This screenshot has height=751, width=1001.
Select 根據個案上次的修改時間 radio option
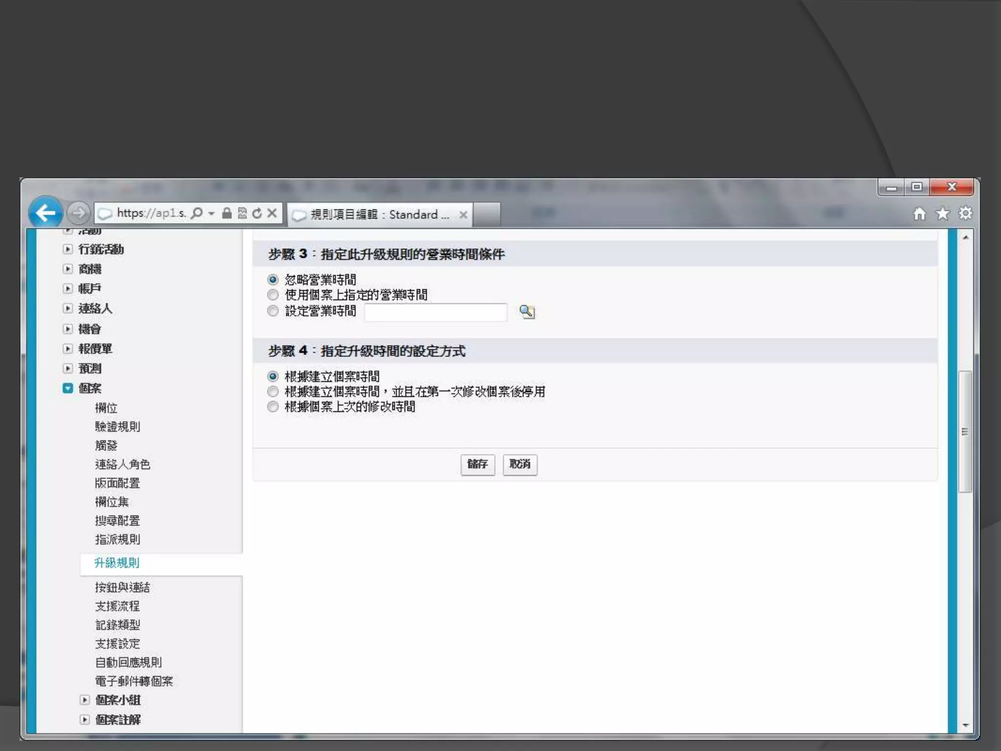[x=273, y=407]
